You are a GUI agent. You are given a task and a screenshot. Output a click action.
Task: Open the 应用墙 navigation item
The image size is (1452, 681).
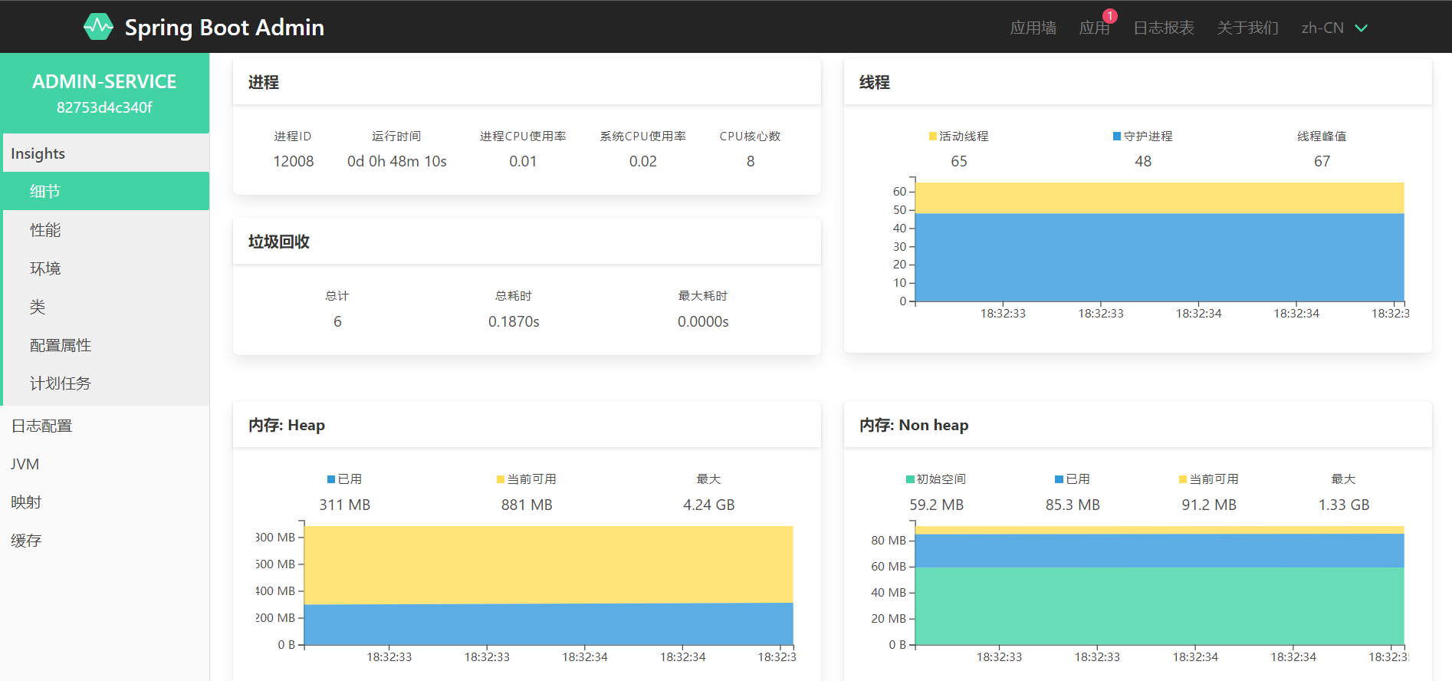[x=1033, y=28]
